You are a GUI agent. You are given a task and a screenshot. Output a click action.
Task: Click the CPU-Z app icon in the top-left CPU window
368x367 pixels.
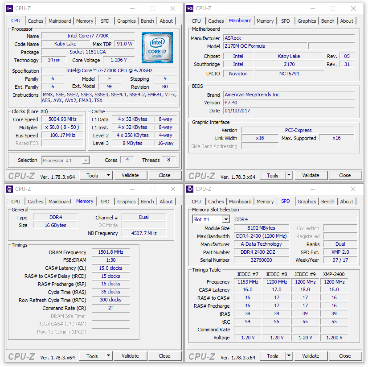(x=9, y=8)
